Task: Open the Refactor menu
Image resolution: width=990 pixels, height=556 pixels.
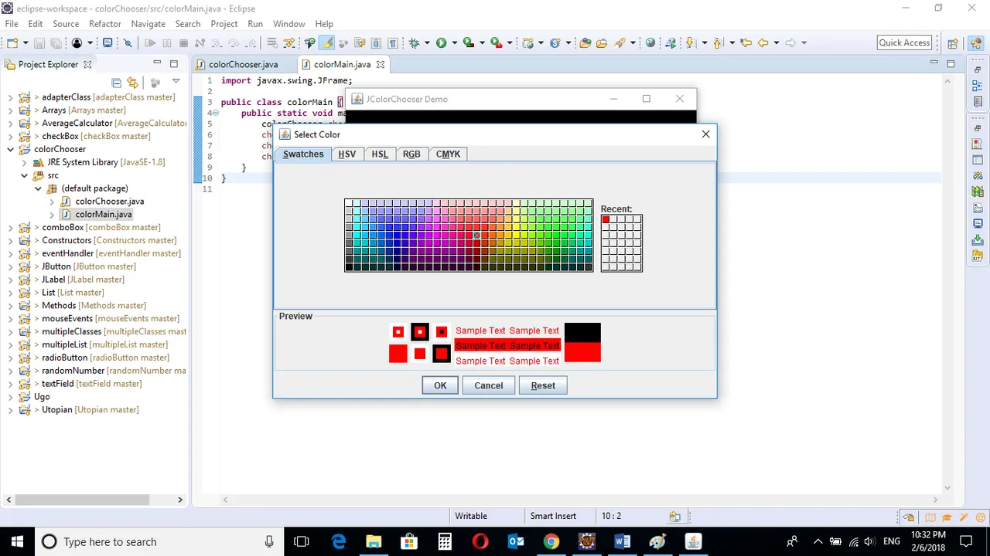Action: 105,24
